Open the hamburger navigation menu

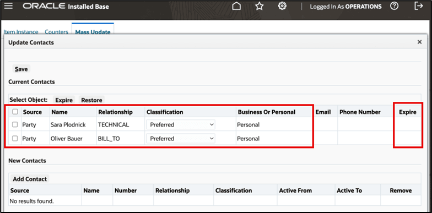pyautogui.click(x=8, y=6)
